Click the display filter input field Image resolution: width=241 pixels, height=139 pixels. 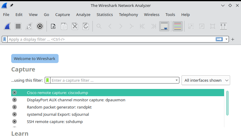(x=111, y=39)
